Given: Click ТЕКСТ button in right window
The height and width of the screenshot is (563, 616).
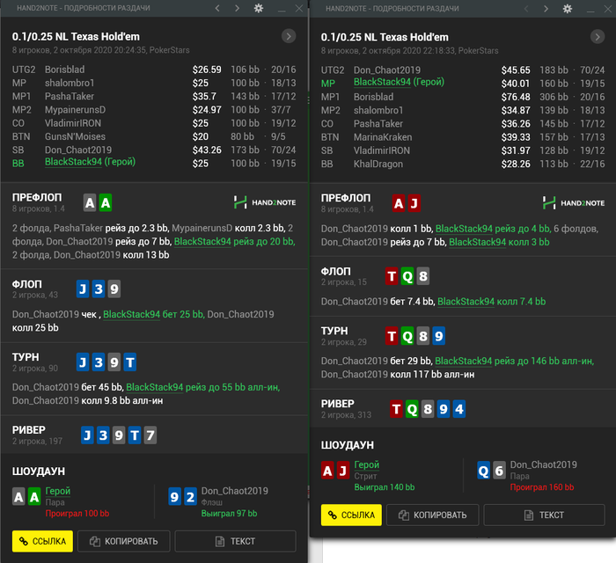Looking at the screenshot, I should point(544,515).
